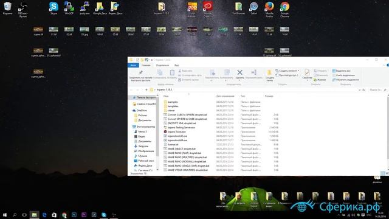The image size is (389, 219).
Task: Select krpano Tools.exe in file list
Action: (174, 131)
